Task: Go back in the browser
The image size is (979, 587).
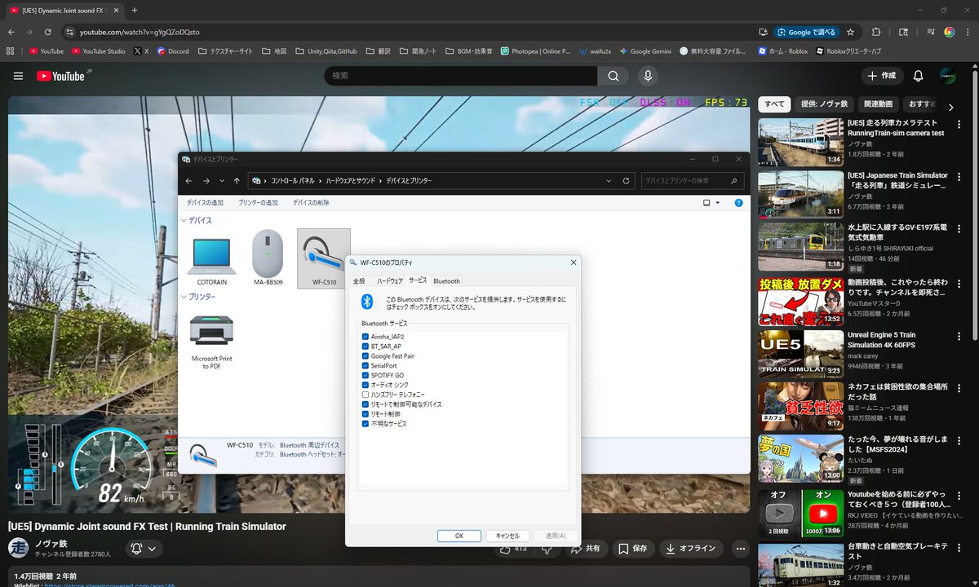Action: pos(11,32)
